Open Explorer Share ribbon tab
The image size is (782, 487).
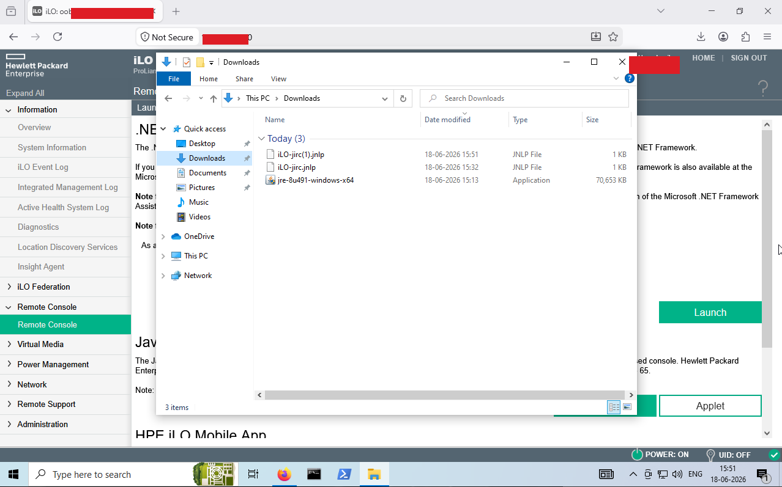244,79
